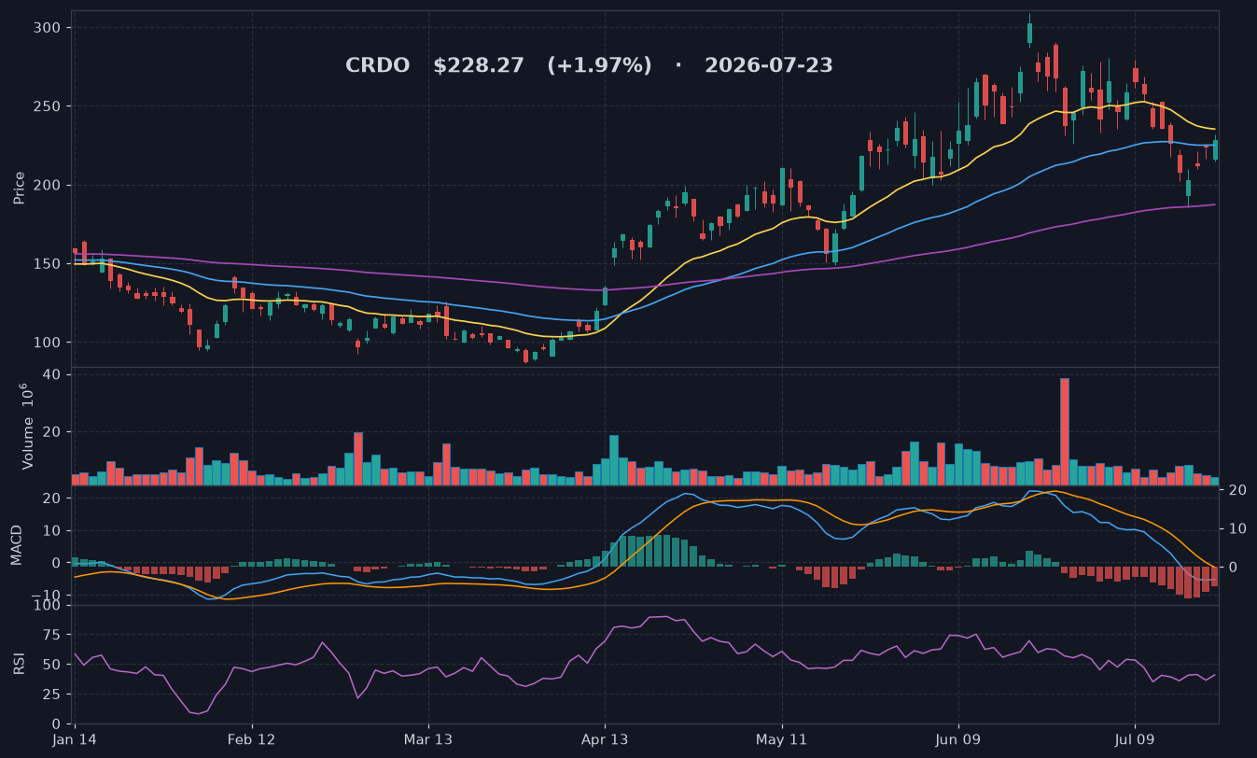Screen dimensions: 1257x758
Task: Click the 300 tick on the Price axis
Action: click(x=49, y=28)
